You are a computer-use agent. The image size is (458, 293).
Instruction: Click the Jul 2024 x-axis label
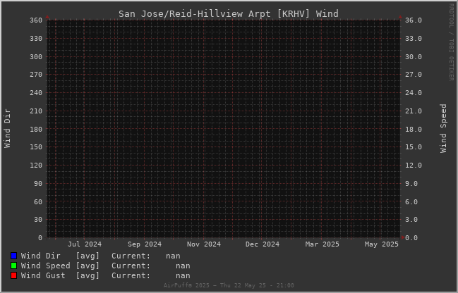coord(85,244)
